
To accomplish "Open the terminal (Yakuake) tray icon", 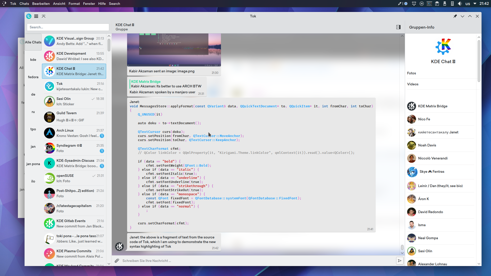I will point(429,4).
